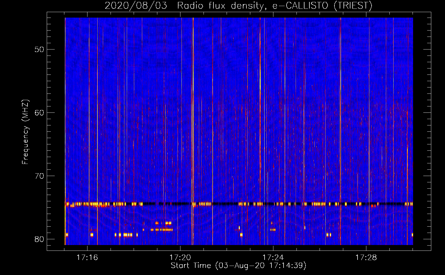
Task: Click the 50 frequency tick label
Action: tap(39, 50)
